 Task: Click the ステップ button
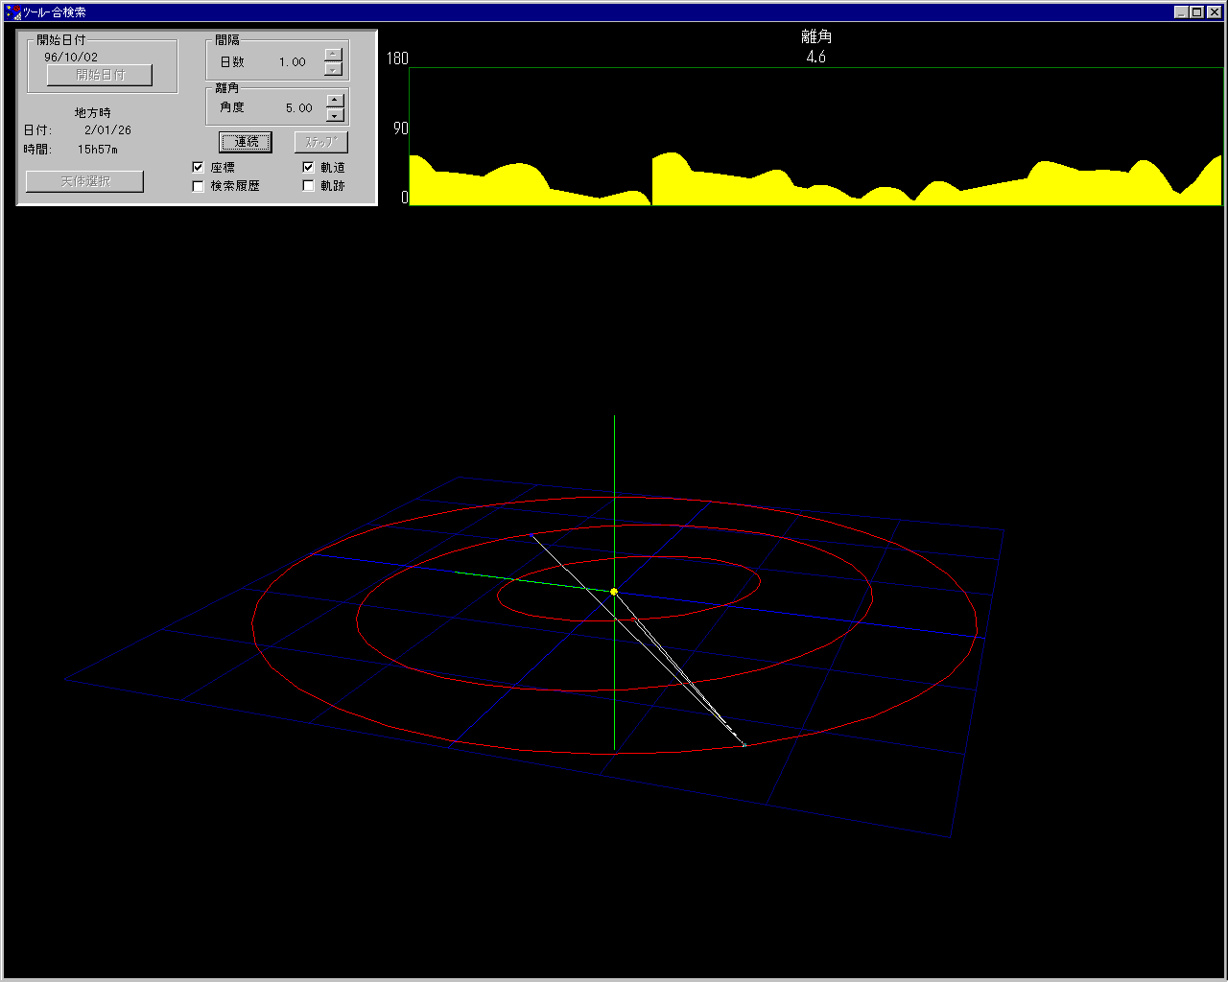click(x=320, y=142)
